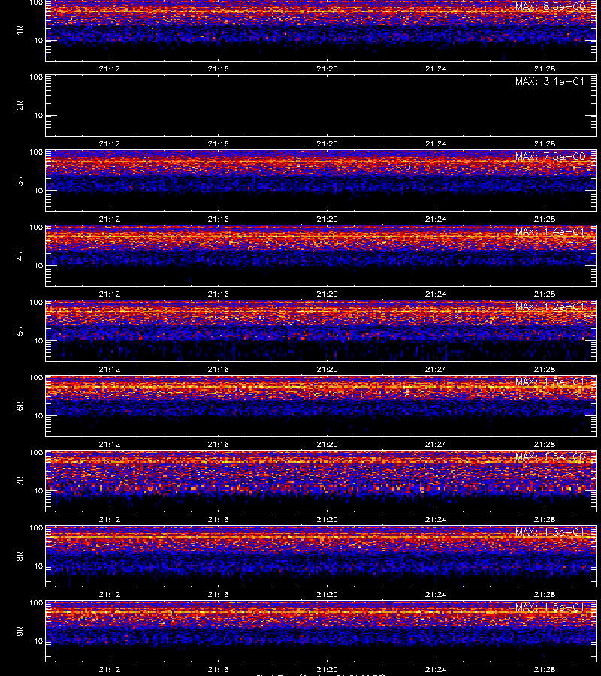Click the 21:16 time label under 7R
This screenshot has height=676, width=601.
coord(218,520)
